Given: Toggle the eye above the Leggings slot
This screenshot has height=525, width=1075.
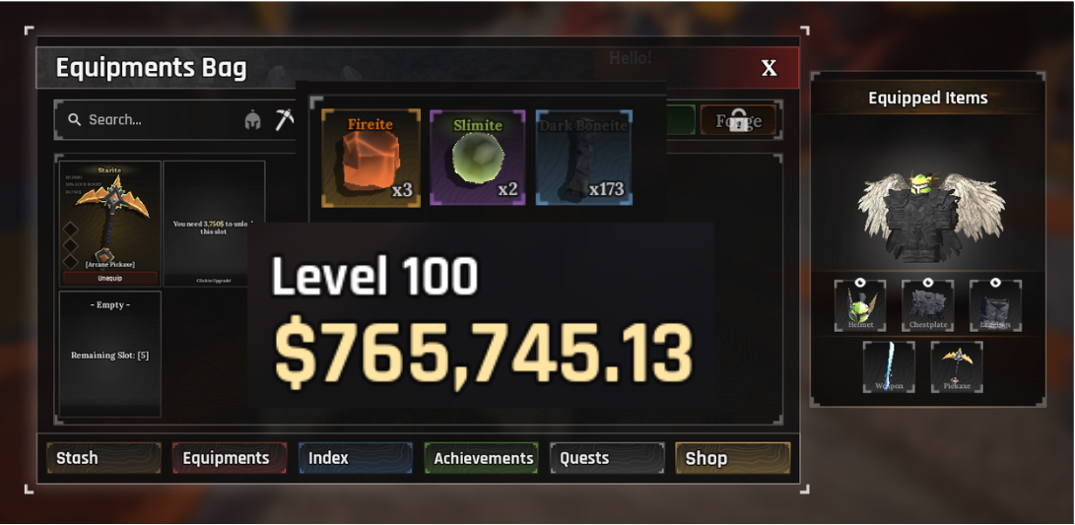Looking at the screenshot, I should coord(995,282).
